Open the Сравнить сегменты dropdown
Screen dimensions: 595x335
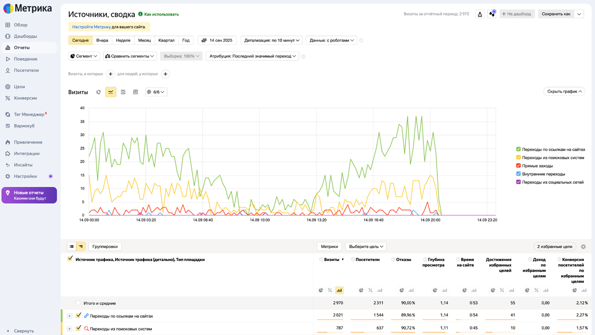[x=130, y=56]
